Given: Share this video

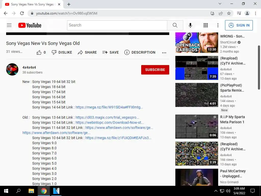Looking at the screenshot, I should [x=87, y=52].
